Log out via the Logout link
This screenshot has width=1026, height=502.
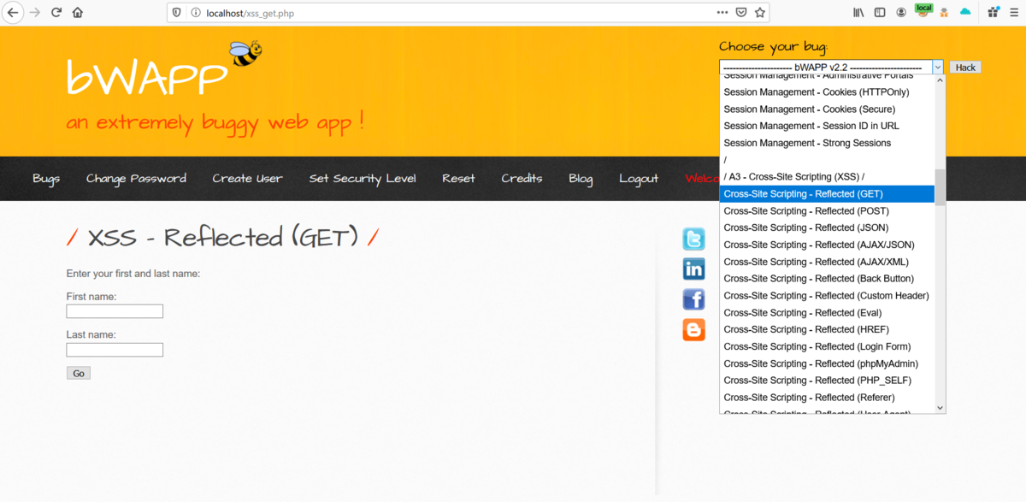point(639,179)
